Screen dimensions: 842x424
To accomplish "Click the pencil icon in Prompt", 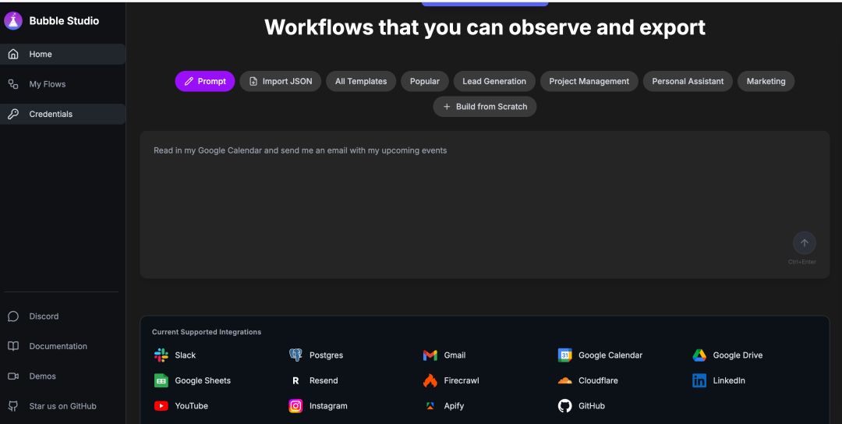I will (x=189, y=82).
